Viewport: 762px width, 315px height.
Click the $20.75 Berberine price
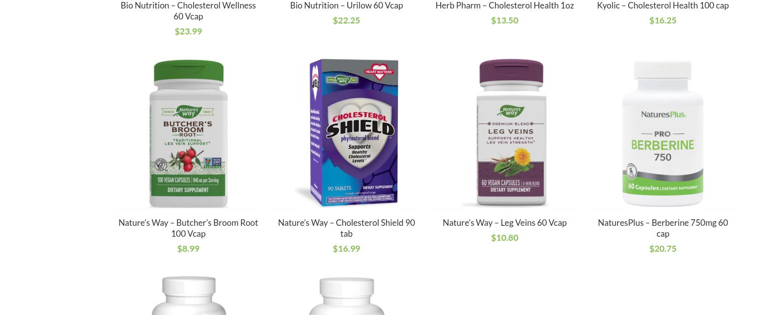(663, 249)
